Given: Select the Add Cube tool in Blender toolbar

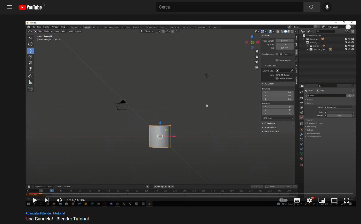Looking at the screenshot, I should pos(30,89).
